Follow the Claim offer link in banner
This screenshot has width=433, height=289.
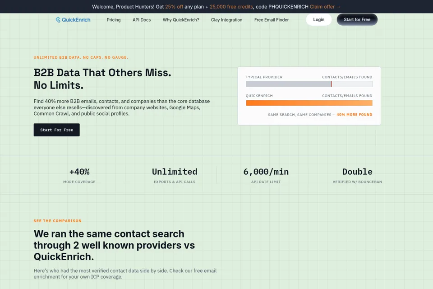[x=325, y=7]
